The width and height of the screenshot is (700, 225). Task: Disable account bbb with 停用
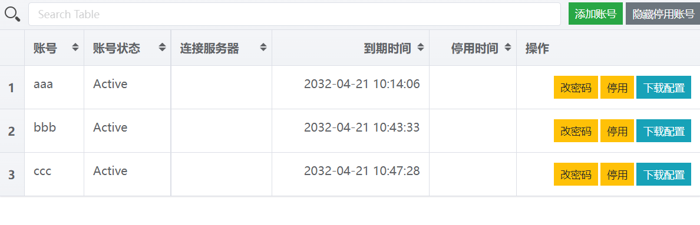[x=617, y=131]
